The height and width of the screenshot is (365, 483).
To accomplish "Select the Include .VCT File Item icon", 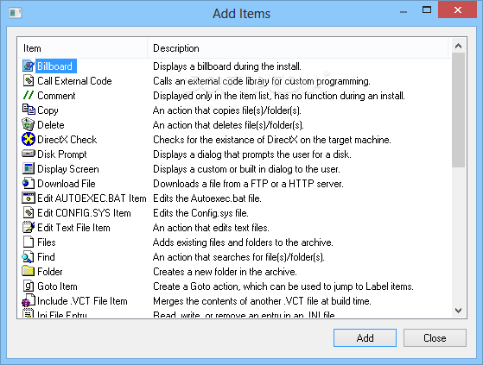I will pyautogui.click(x=29, y=301).
